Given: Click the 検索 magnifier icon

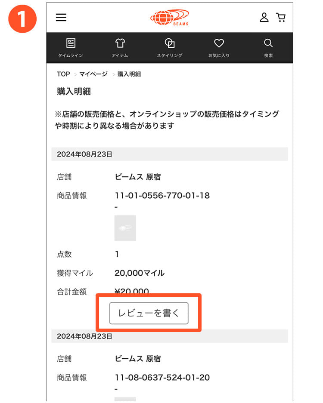Looking at the screenshot, I should click(x=268, y=43).
